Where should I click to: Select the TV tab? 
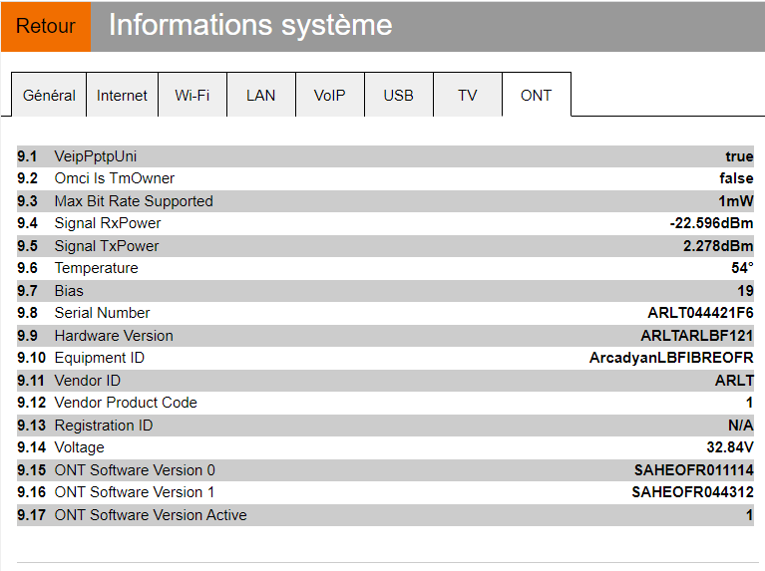tap(467, 96)
